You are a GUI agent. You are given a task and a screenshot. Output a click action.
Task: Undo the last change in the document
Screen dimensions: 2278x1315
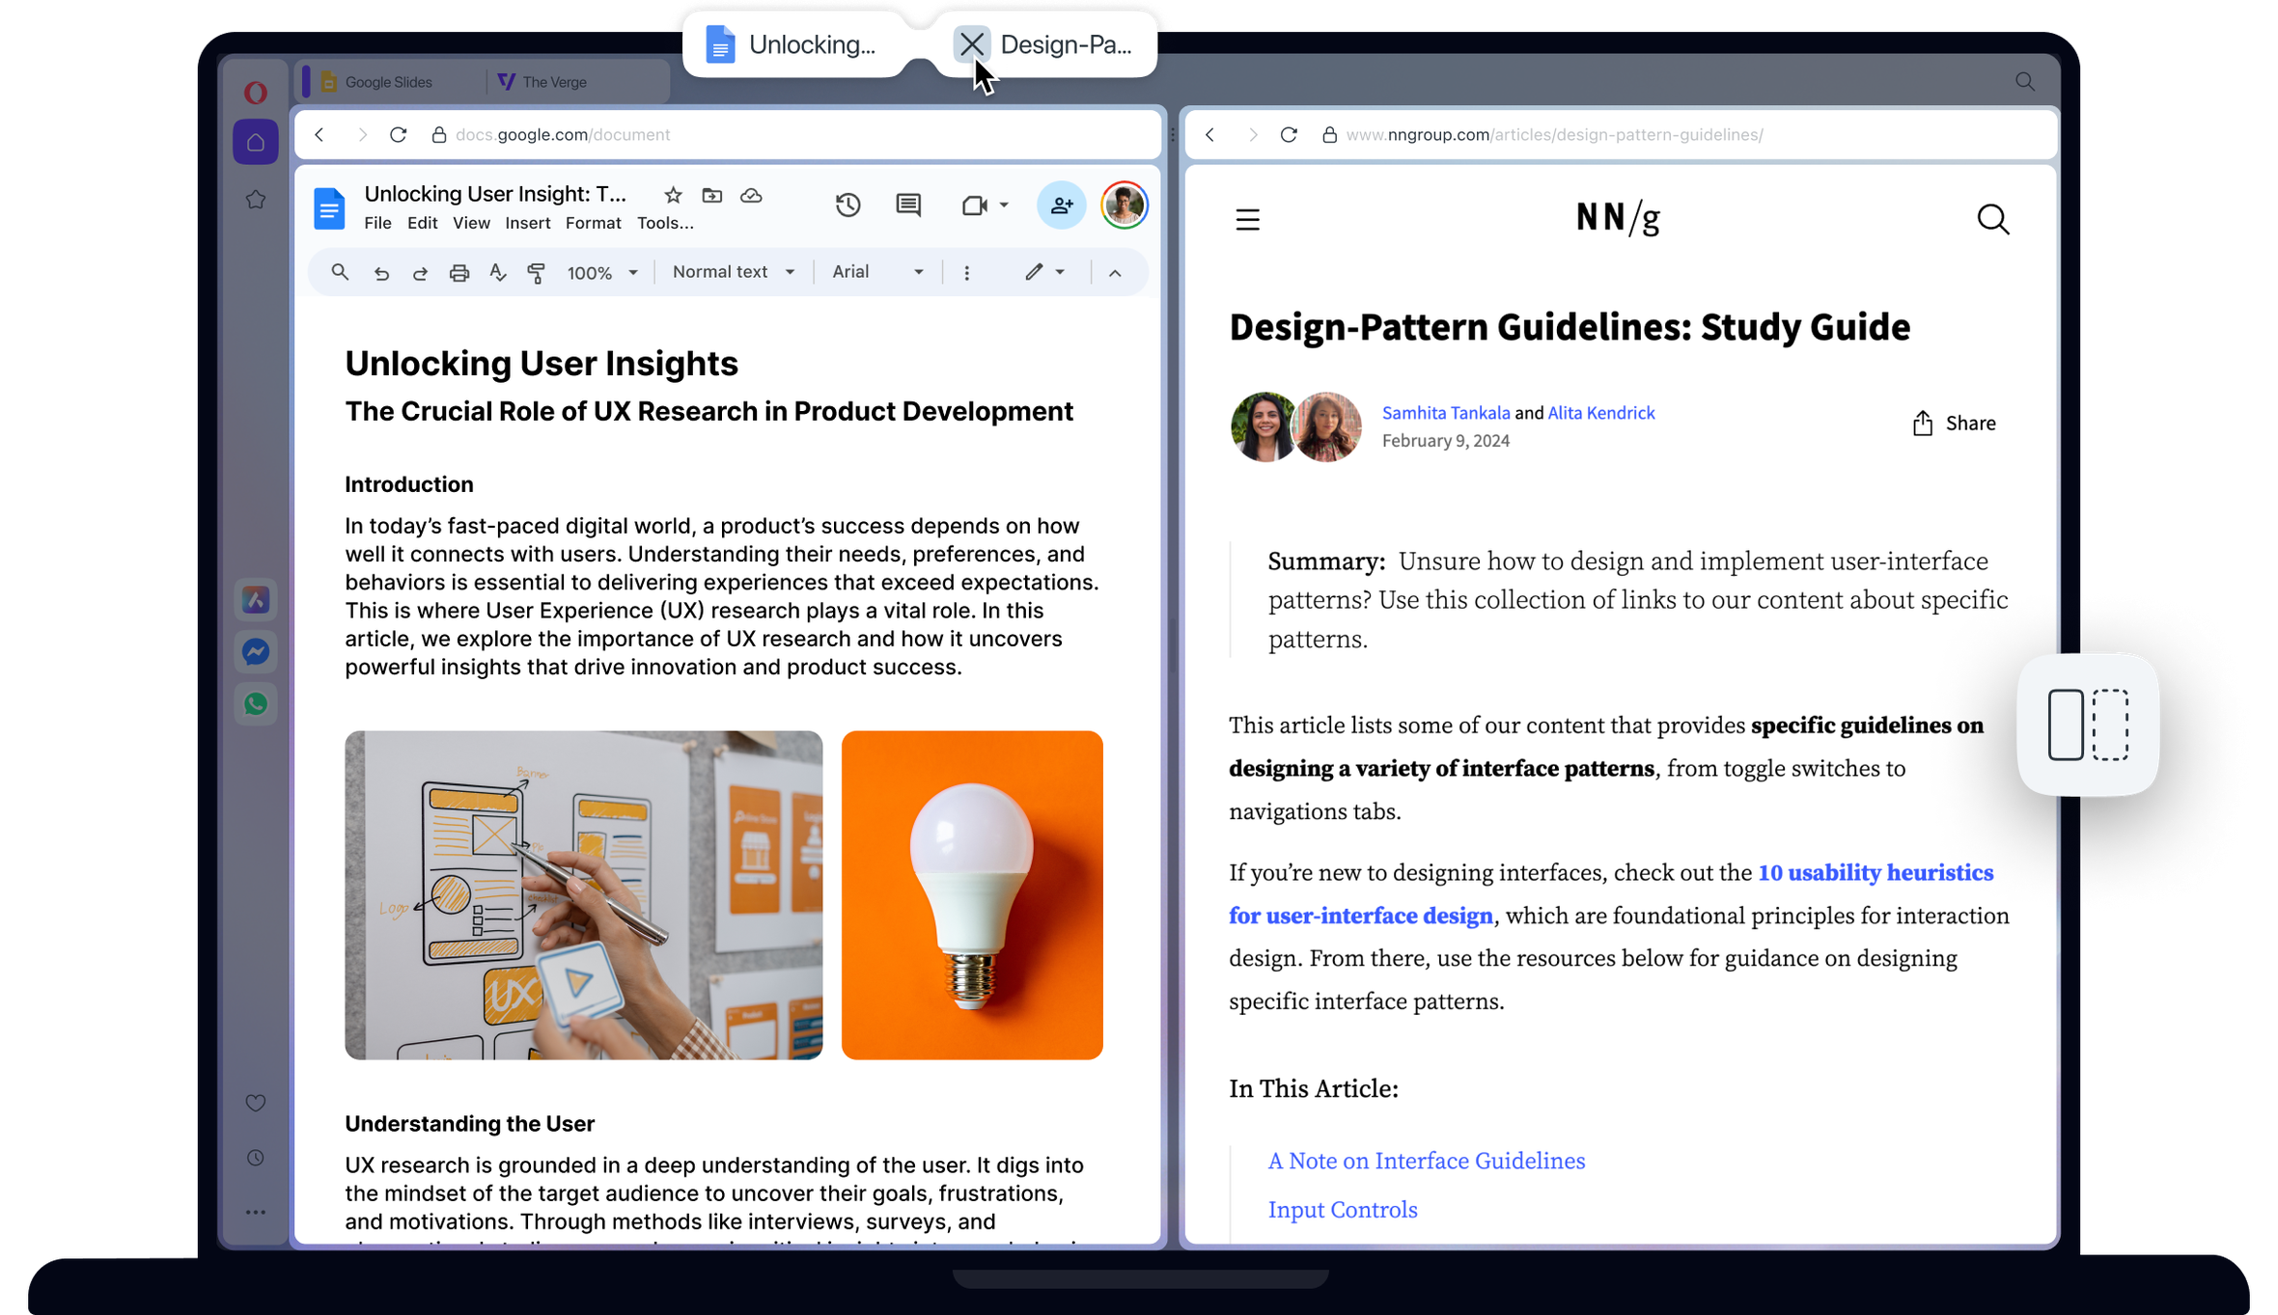(381, 271)
